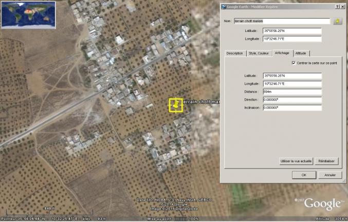Click the Nom text field

coord(281,21)
